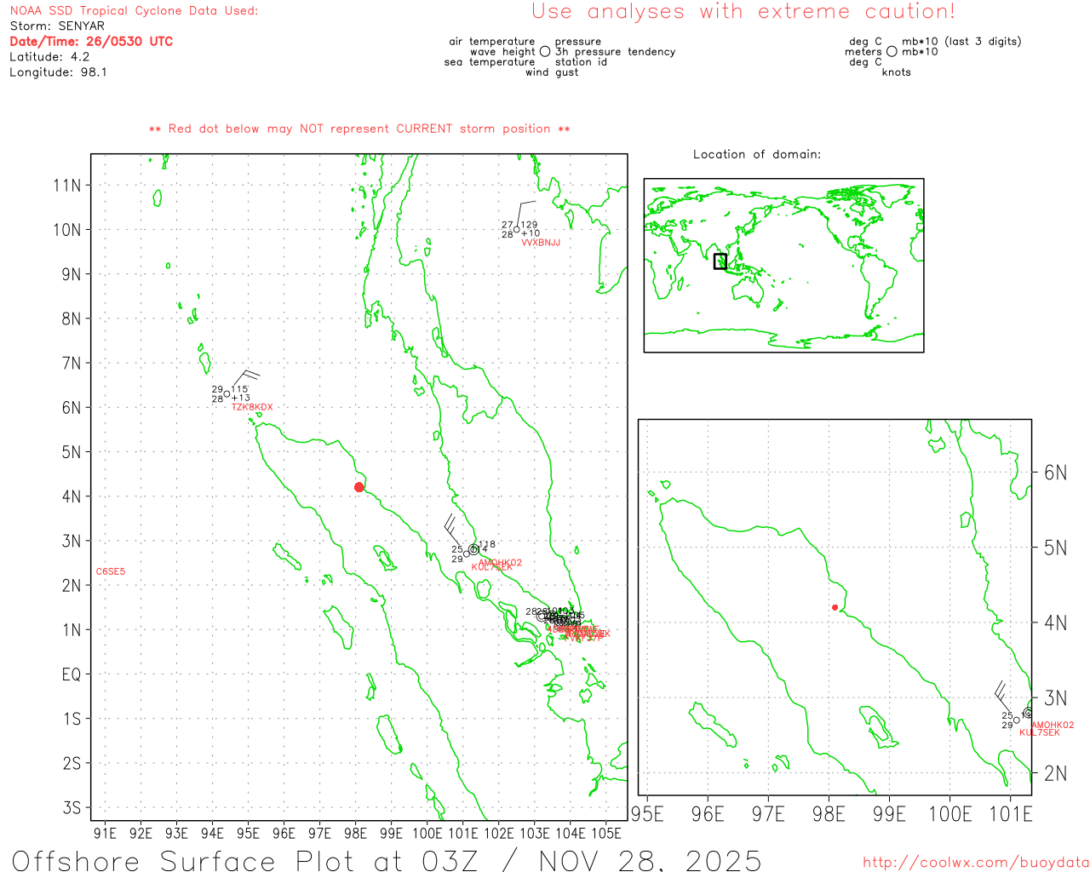
Task: Click the legend circle beside meters label
Action: pos(892,52)
